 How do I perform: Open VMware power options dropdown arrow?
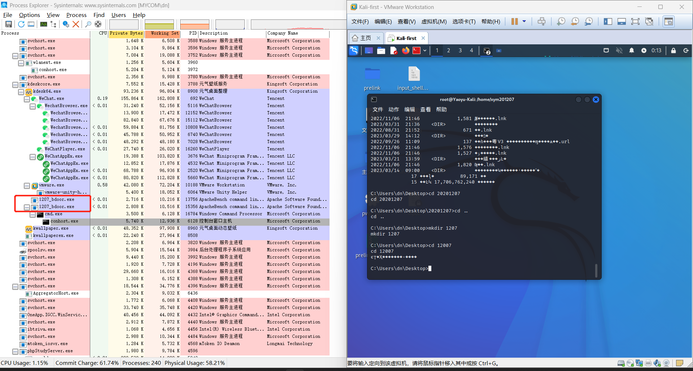click(x=524, y=22)
